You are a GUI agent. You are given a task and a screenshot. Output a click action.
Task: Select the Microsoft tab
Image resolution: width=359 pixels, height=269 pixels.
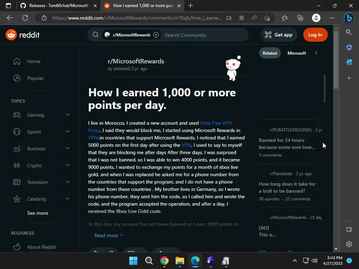[x=297, y=53]
